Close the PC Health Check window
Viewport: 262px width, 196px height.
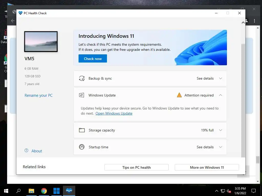click(239, 13)
